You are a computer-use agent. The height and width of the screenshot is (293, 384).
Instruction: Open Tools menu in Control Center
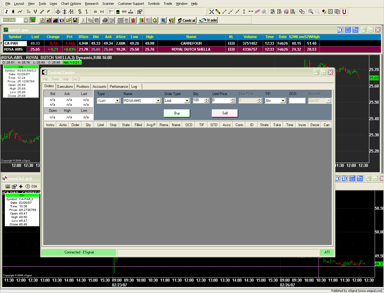[55, 79]
